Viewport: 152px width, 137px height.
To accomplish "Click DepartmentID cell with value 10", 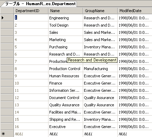I will pyautogui.click(x=31, y=83).
